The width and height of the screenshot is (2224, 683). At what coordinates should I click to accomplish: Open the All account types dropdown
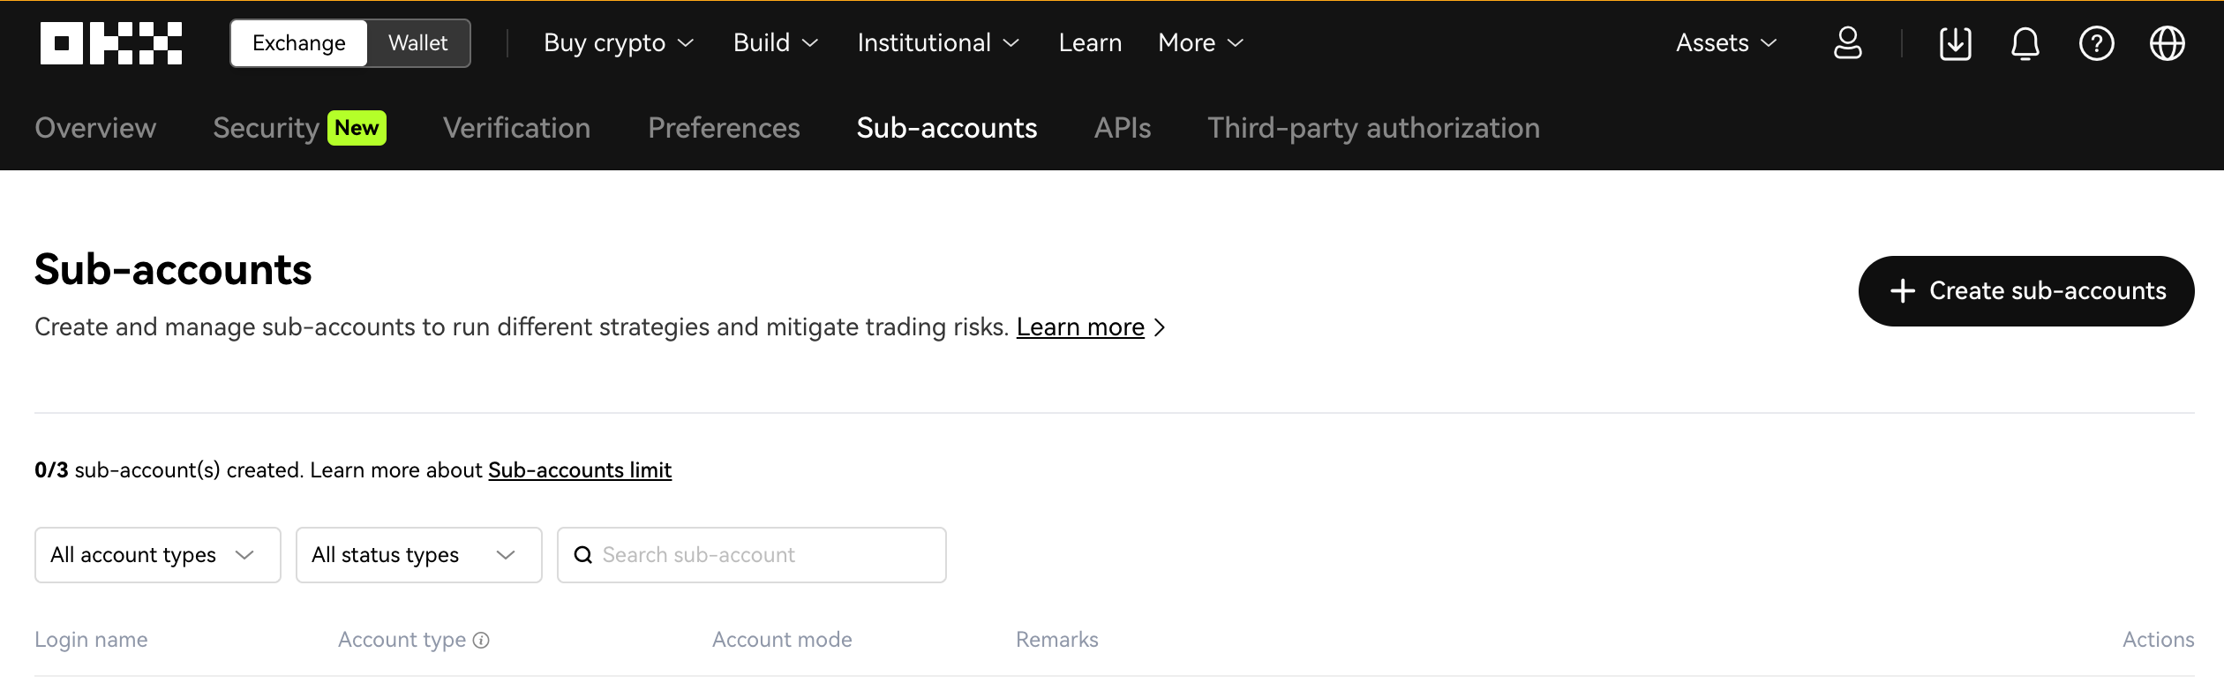point(157,555)
